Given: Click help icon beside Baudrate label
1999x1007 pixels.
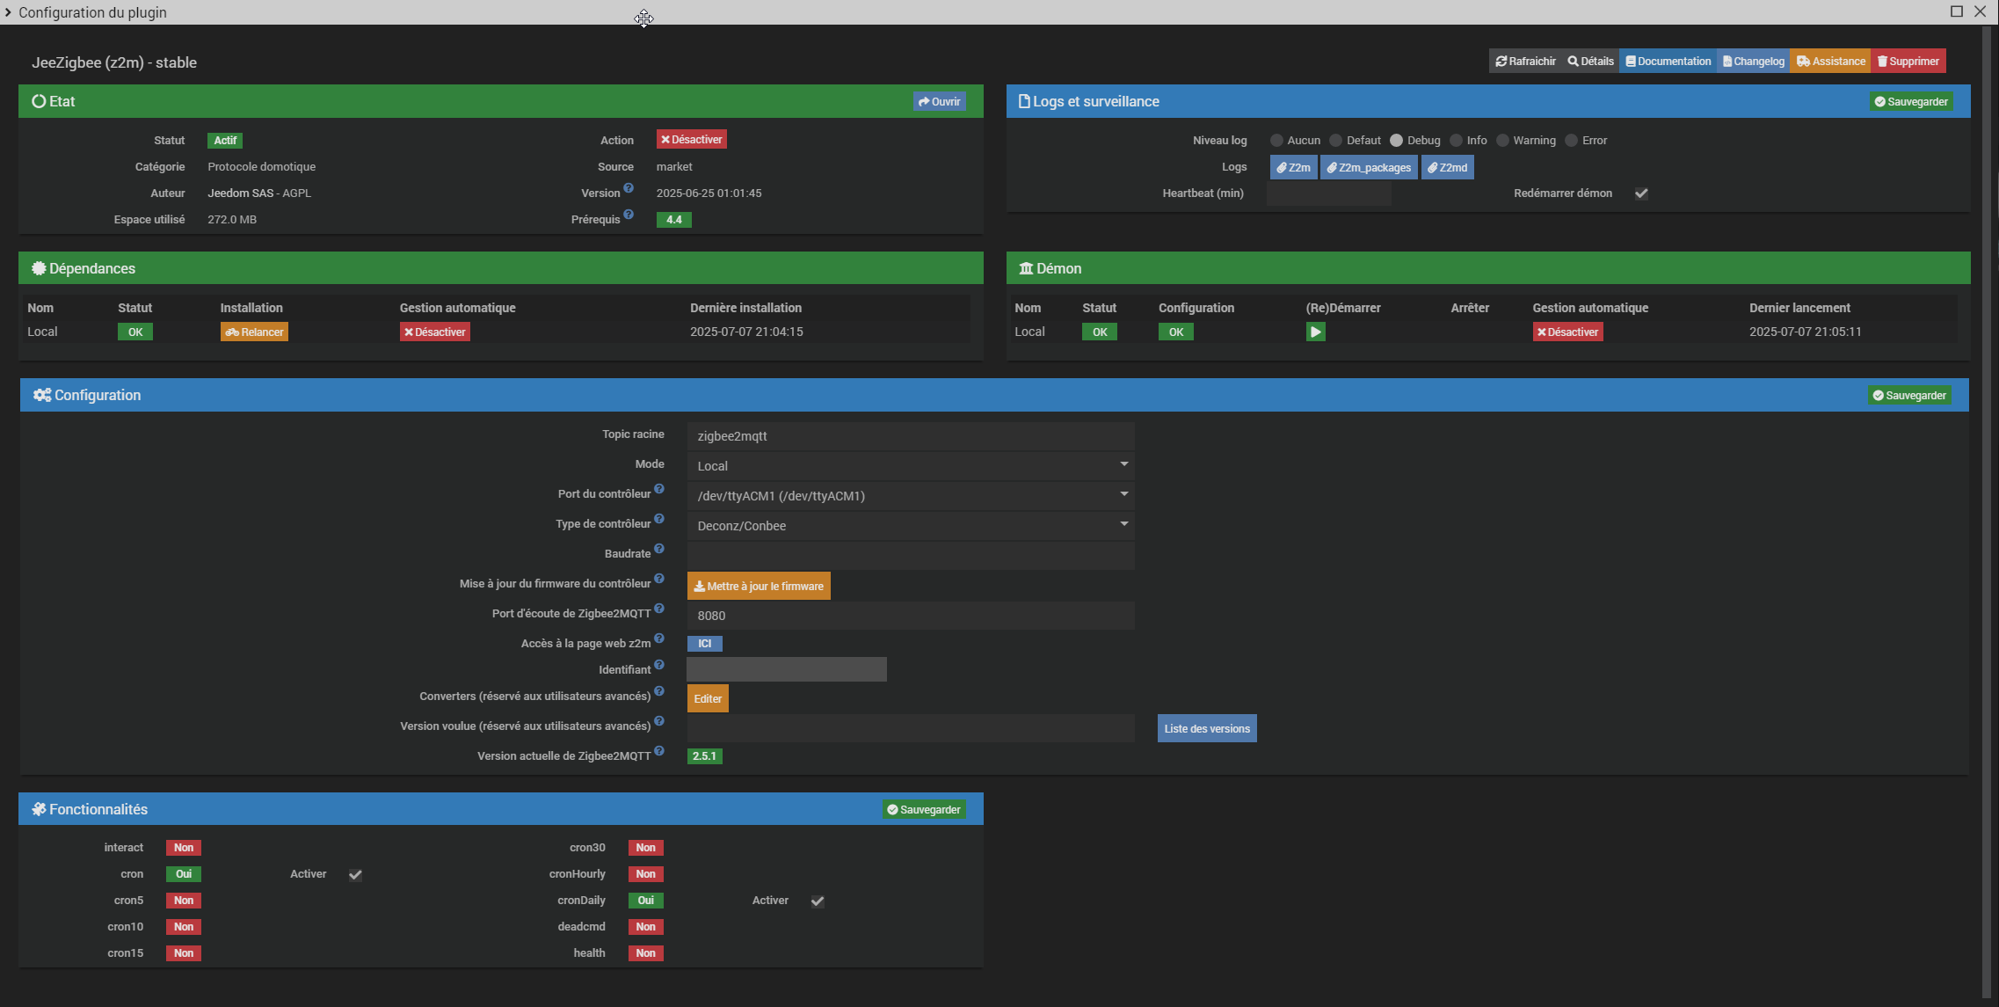Looking at the screenshot, I should click(659, 549).
